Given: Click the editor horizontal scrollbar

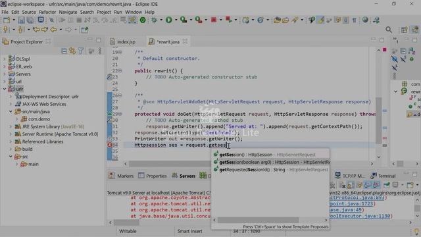Looking at the screenshot, I should tap(249, 164).
